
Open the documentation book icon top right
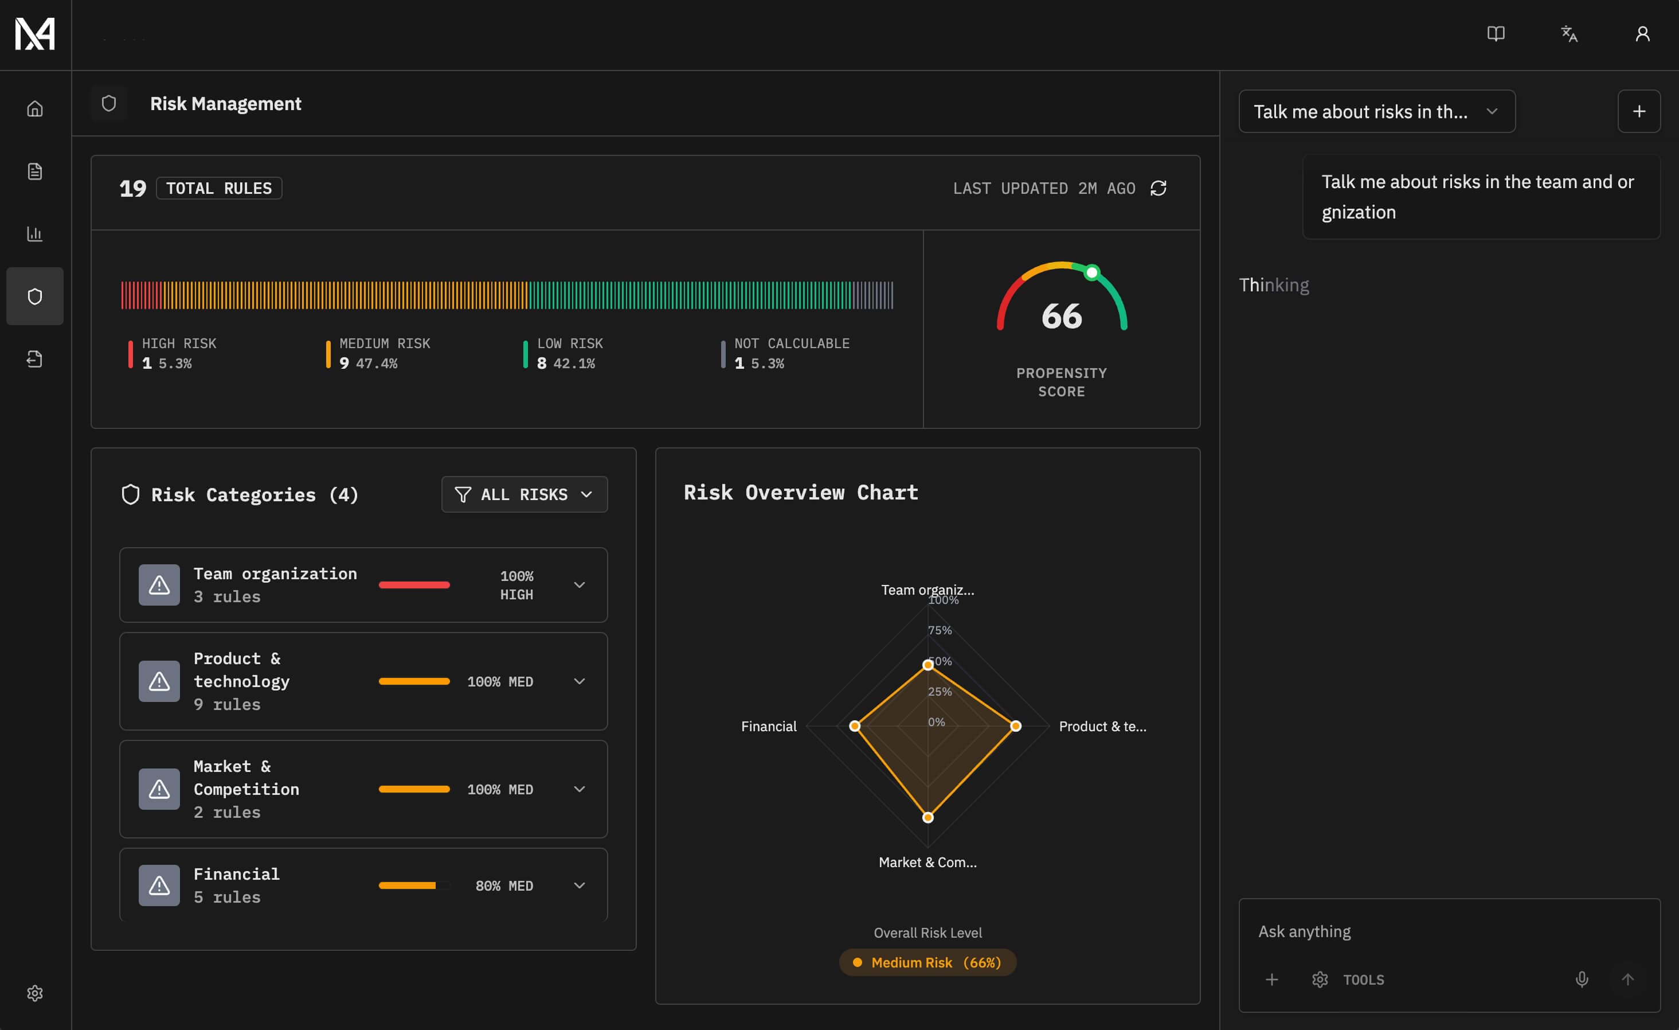[x=1496, y=34]
